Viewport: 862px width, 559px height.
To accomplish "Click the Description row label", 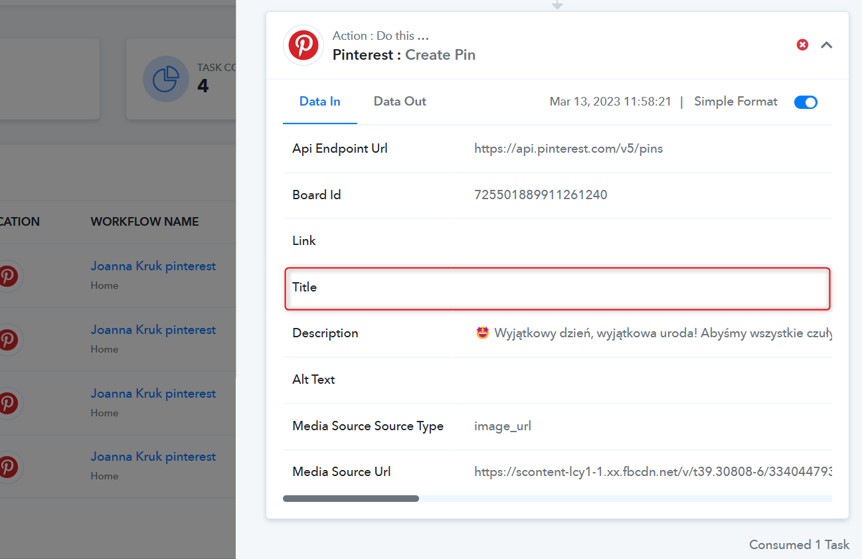I will coord(325,333).
